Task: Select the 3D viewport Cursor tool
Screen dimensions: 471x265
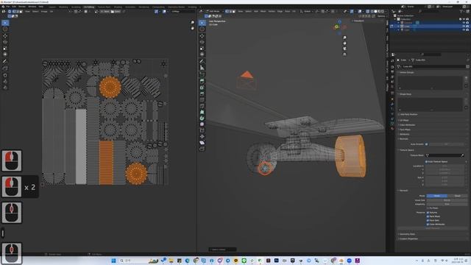Action: (x=202, y=29)
